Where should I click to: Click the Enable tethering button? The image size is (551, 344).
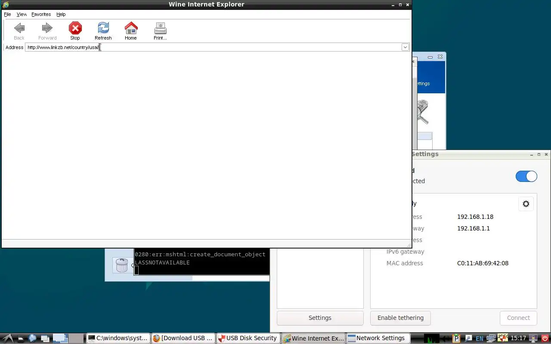click(x=400, y=318)
